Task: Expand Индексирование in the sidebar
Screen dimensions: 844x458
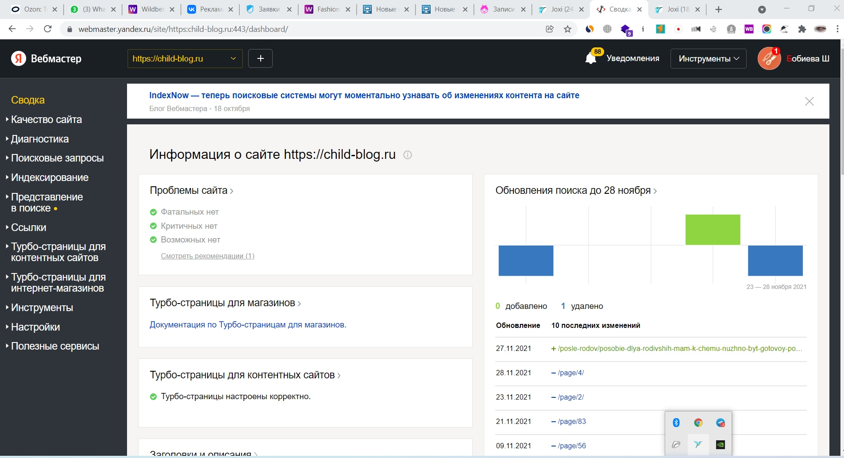Action: (50, 177)
